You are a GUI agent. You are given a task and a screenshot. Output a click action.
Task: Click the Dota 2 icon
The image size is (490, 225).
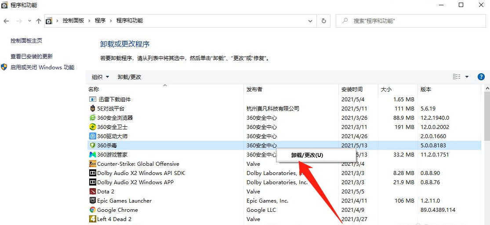(92, 191)
